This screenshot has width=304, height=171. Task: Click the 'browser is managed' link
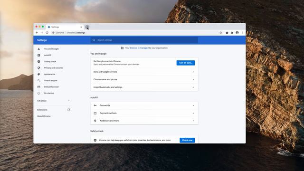pyautogui.click(x=139, y=48)
